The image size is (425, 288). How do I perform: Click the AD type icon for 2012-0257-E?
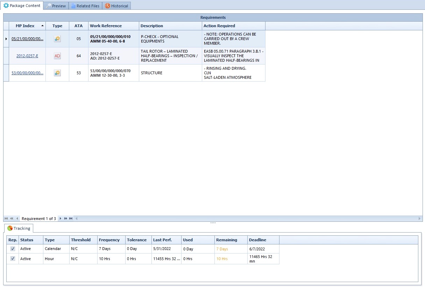coord(57,56)
